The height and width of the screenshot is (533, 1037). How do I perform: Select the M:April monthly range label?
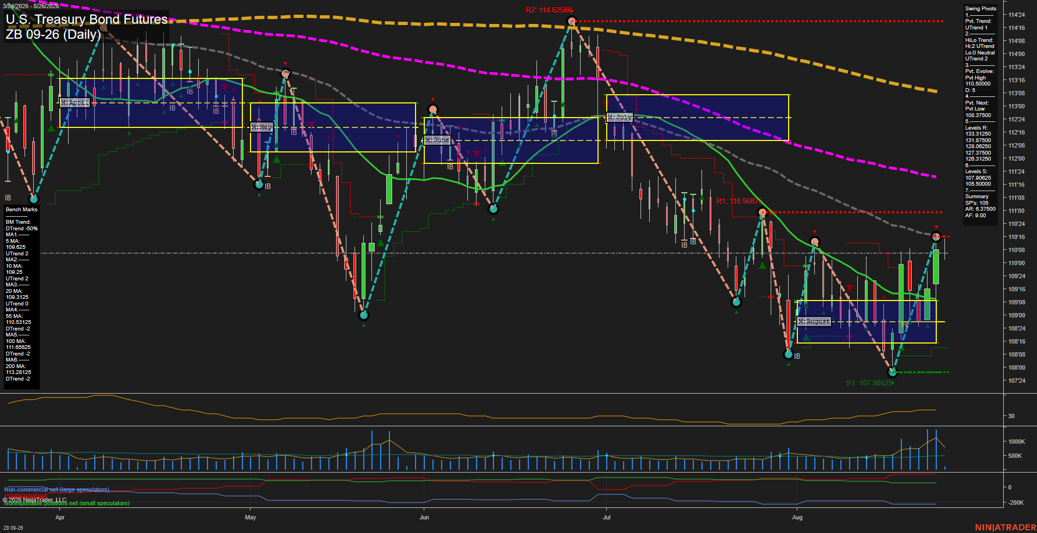tap(75, 102)
